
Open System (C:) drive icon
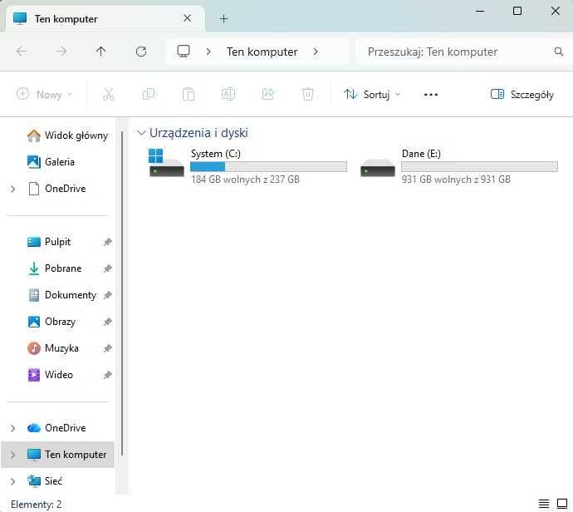point(166,163)
